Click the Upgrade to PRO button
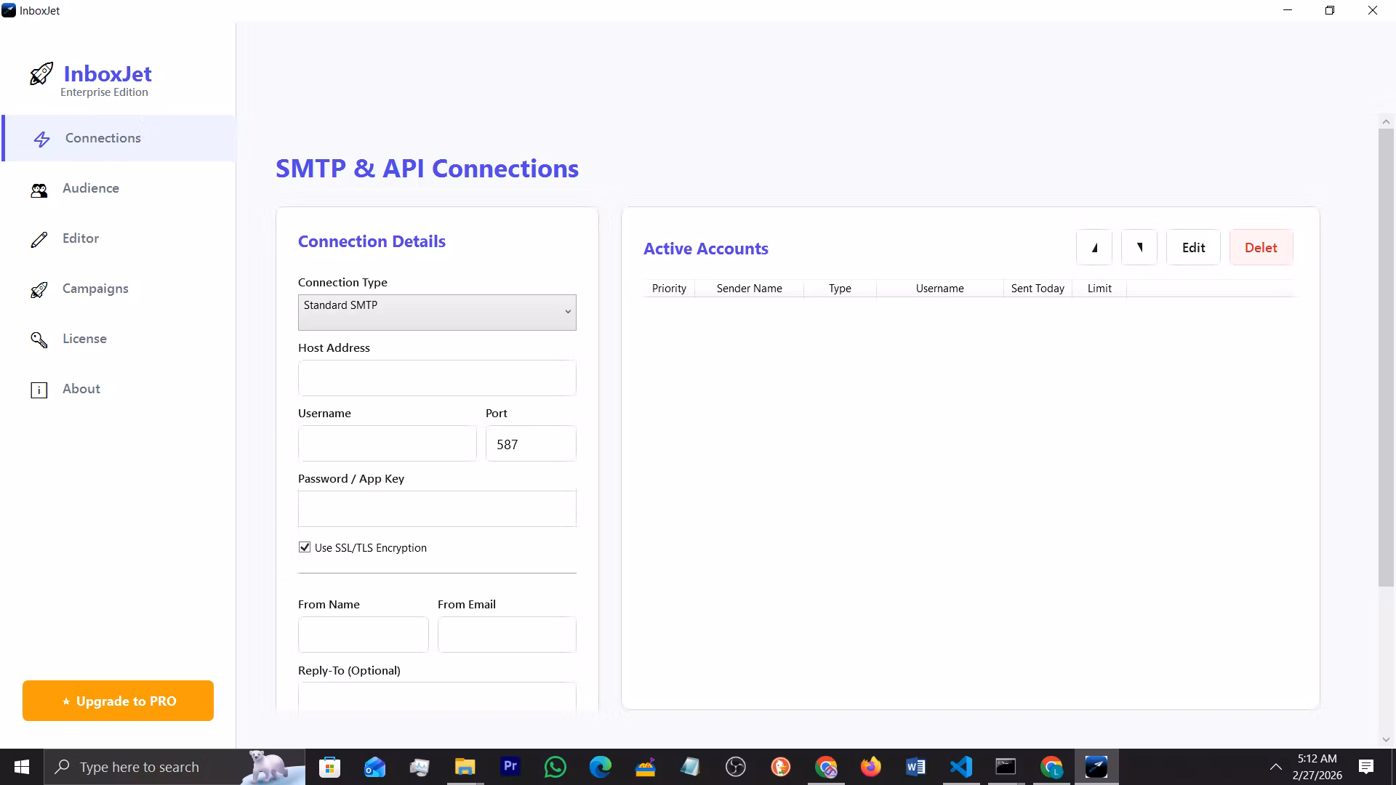 pyautogui.click(x=118, y=701)
